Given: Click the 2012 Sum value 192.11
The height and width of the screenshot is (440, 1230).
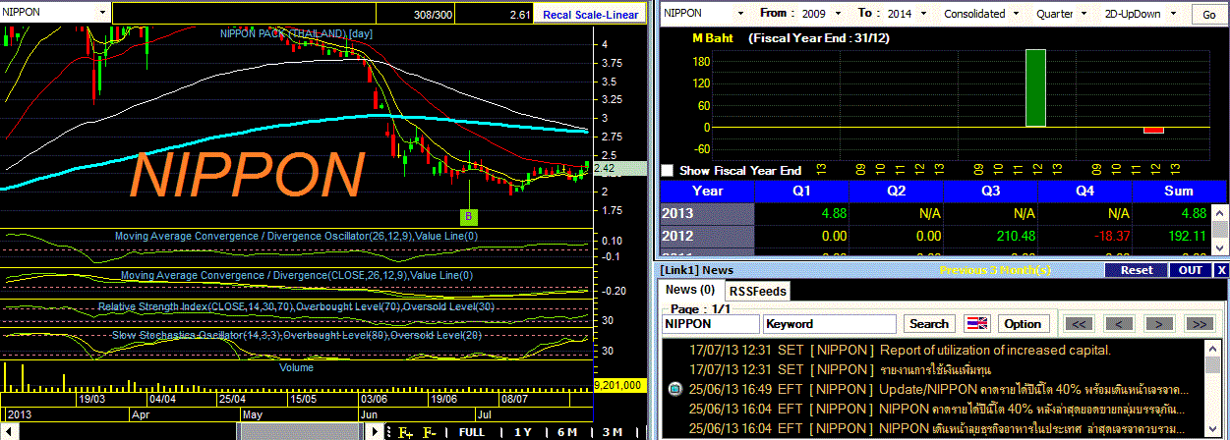Looking at the screenshot, I should click(x=1187, y=236).
